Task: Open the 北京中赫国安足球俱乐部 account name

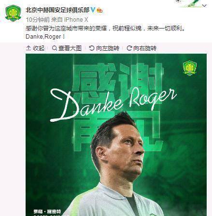Action: [x=57, y=10]
